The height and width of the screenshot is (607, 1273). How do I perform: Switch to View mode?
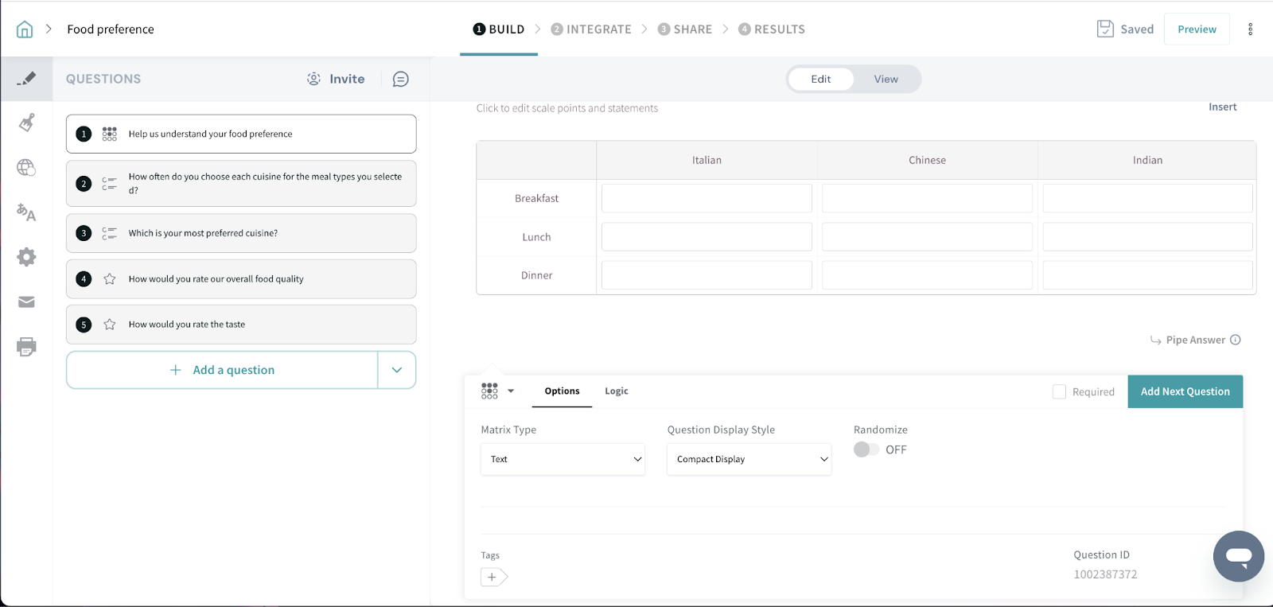click(886, 79)
